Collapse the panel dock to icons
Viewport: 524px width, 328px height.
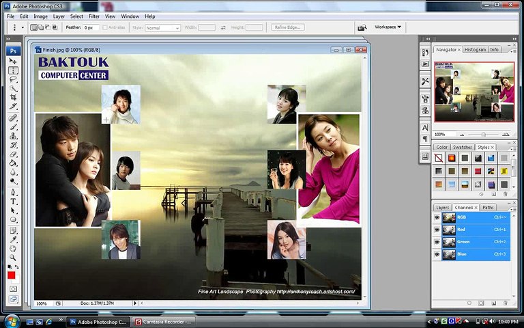point(514,39)
